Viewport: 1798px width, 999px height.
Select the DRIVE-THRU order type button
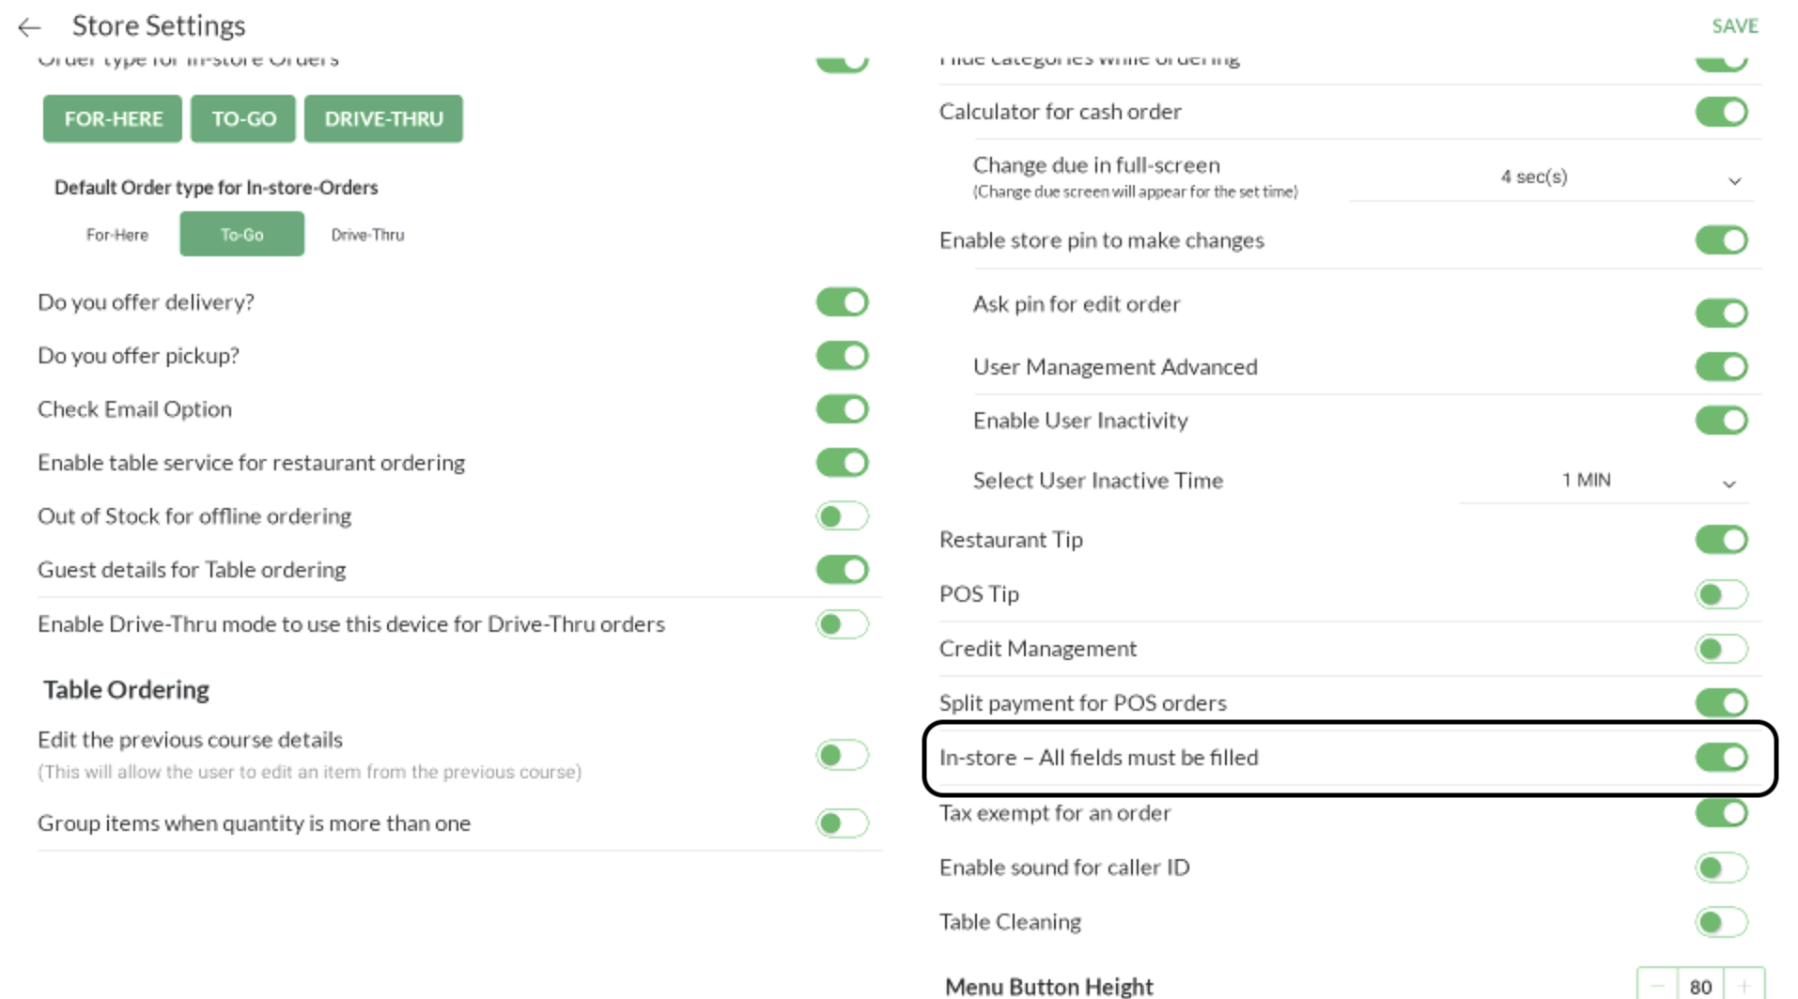pyautogui.click(x=383, y=119)
